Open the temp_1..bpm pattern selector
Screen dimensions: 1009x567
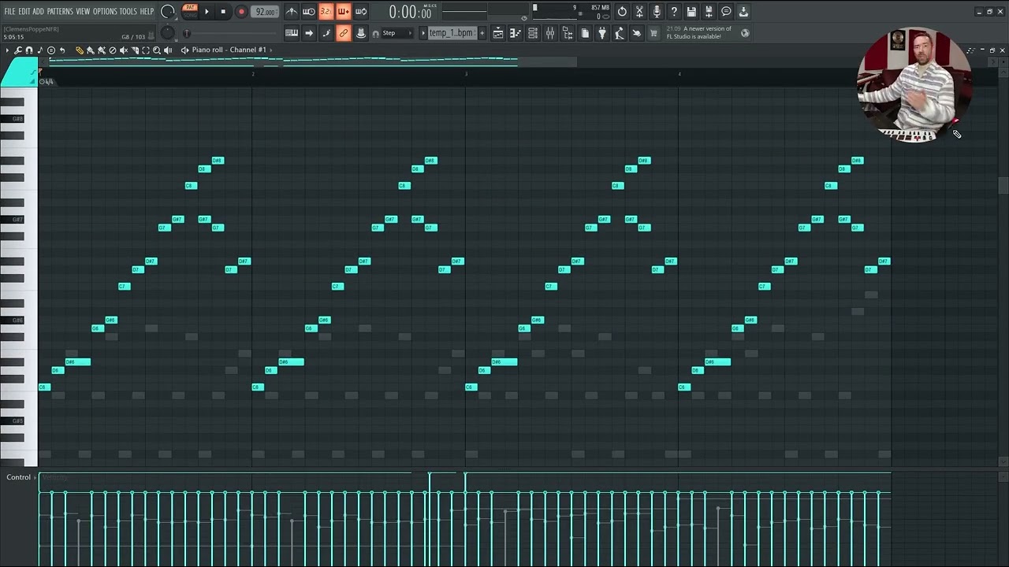[452, 33]
